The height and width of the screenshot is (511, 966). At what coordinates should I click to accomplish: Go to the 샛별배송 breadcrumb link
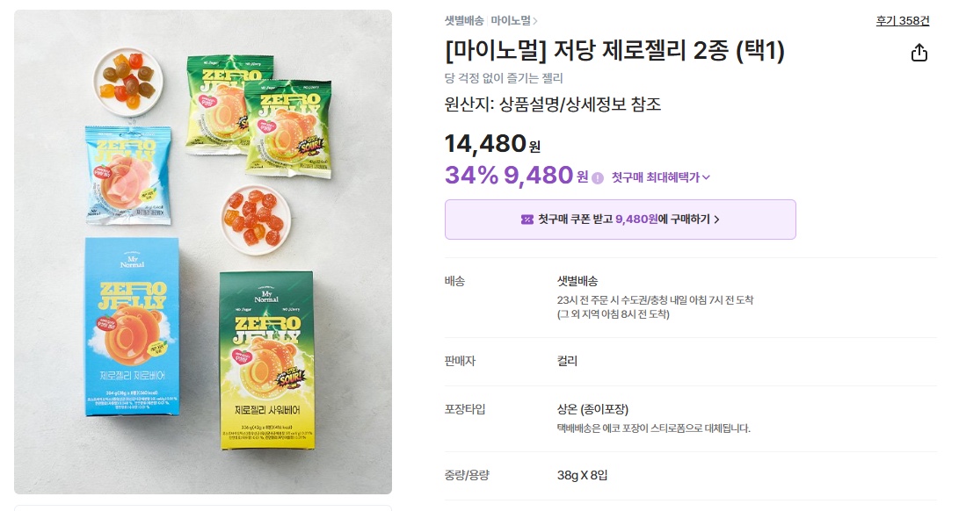click(464, 21)
